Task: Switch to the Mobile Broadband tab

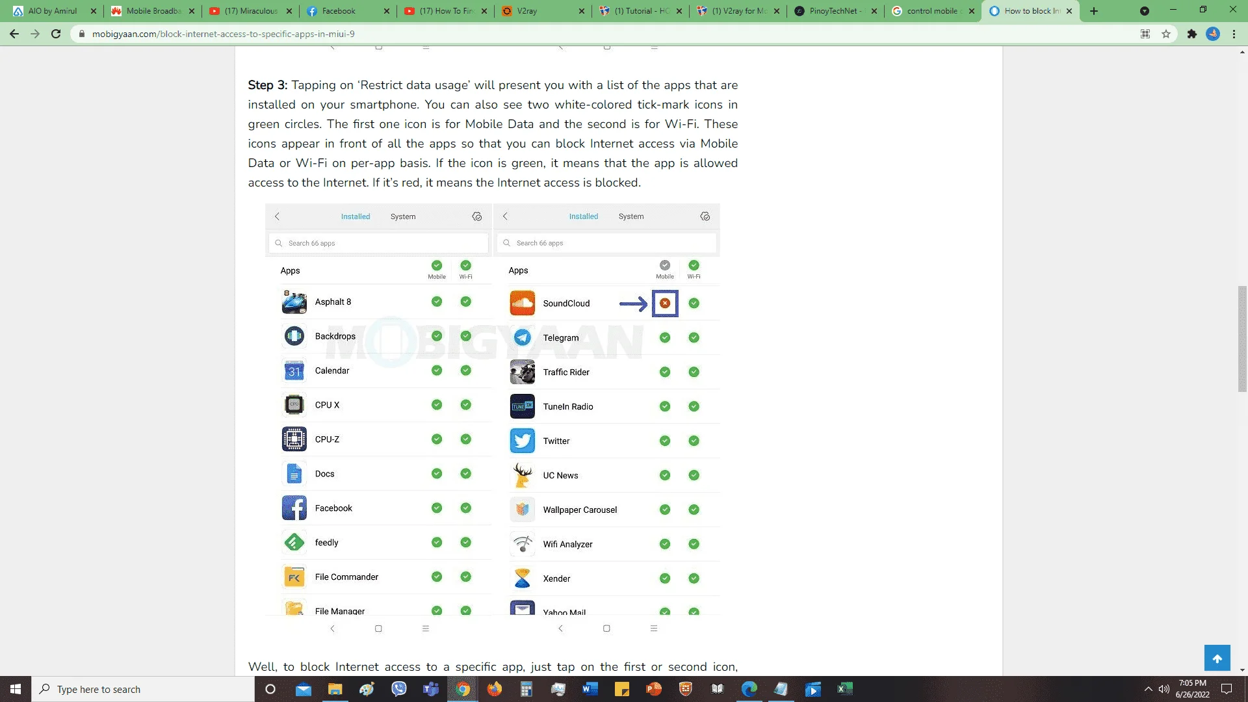Action: (153, 11)
